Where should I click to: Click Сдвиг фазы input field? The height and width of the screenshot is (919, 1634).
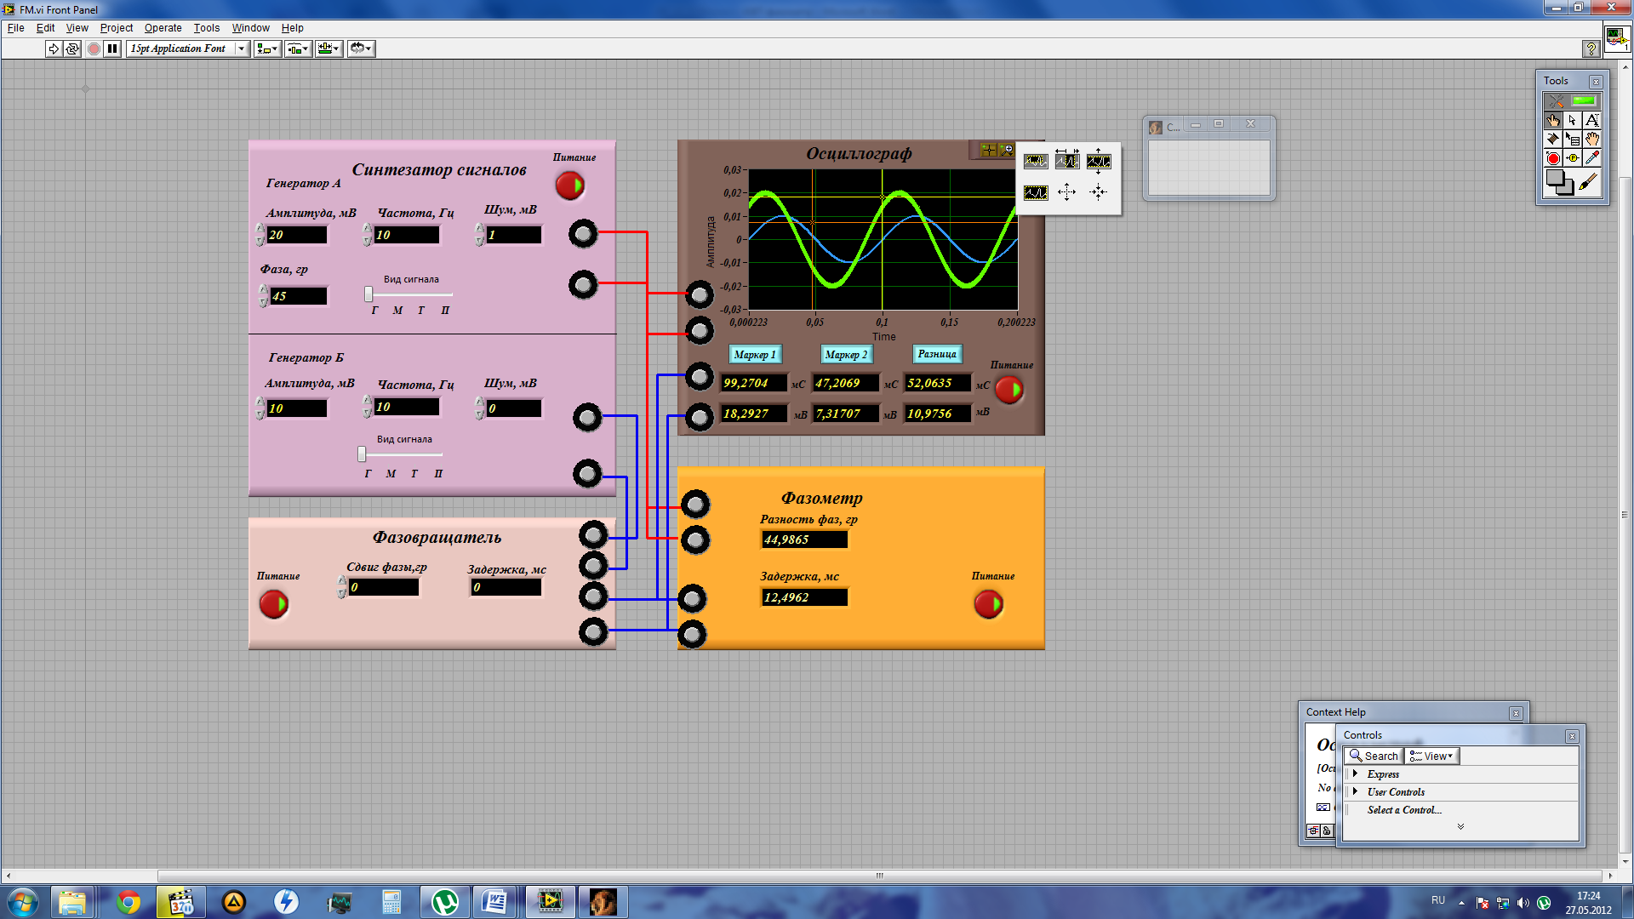[x=384, y=587]
